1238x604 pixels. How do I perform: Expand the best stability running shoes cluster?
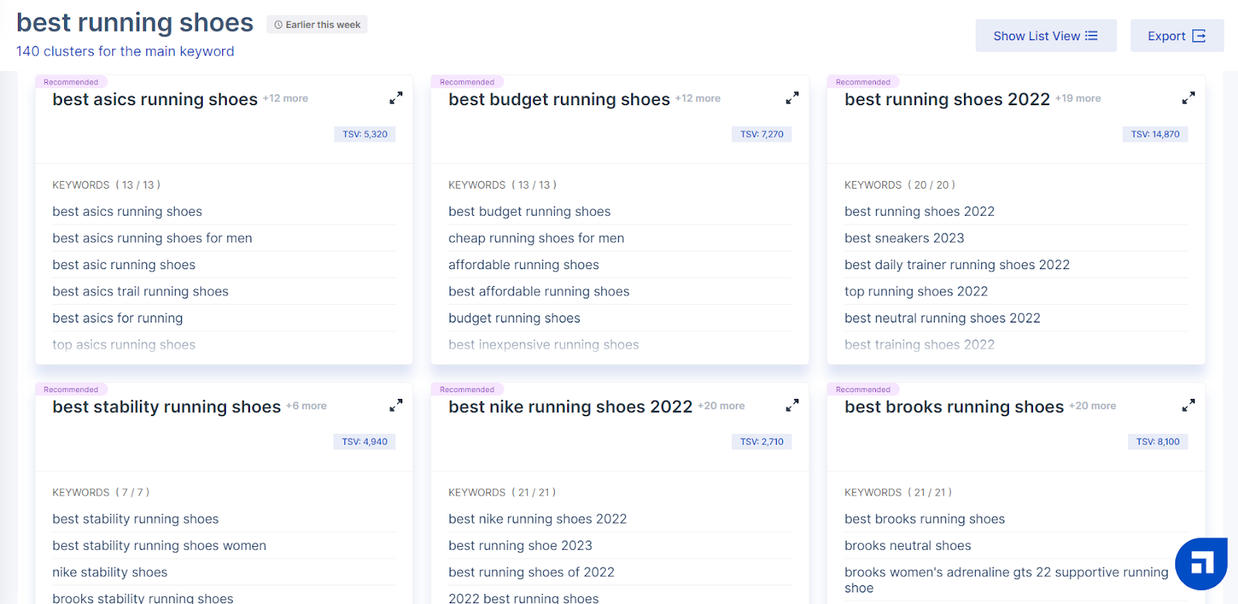click(x=395, y=405)
